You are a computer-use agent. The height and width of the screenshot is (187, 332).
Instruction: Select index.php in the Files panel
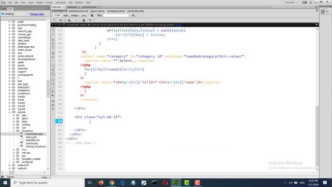pos(31,137)
